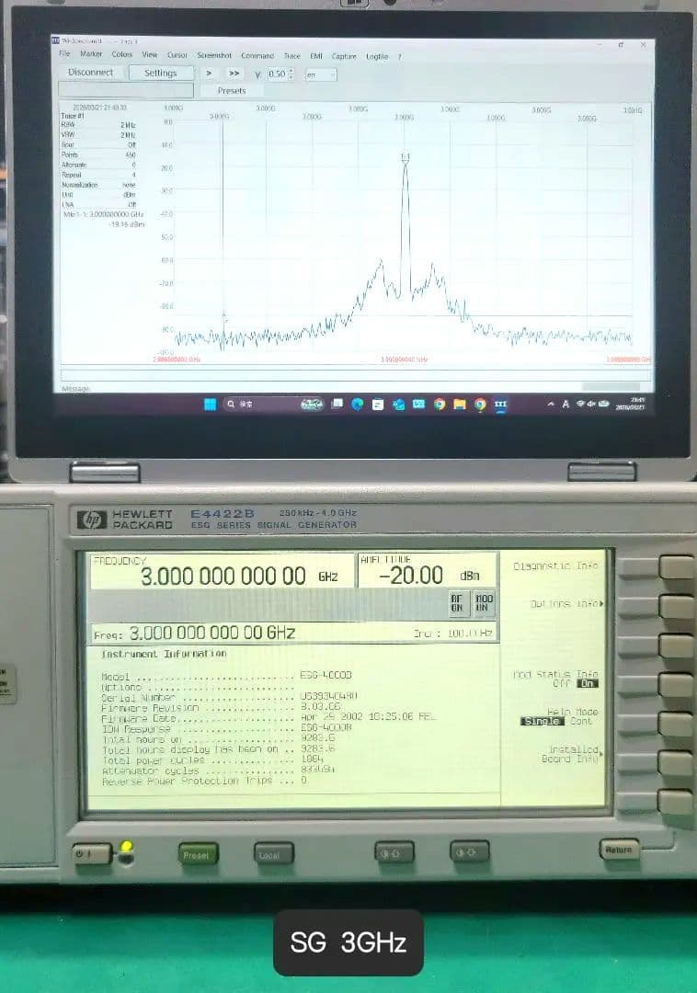Open the File menu
This screenshot has width=697, height=993.
64,54
